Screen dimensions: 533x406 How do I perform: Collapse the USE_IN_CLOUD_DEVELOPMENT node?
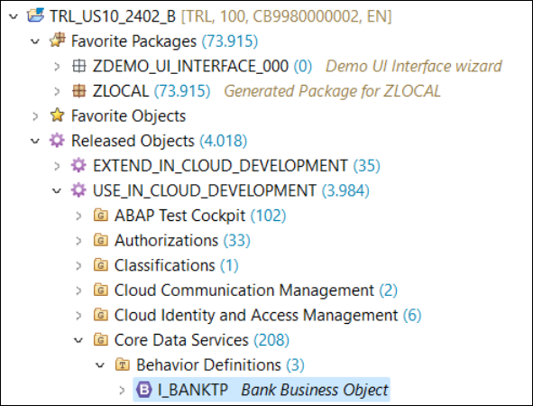pyautogui.click(x=57, y=190)
